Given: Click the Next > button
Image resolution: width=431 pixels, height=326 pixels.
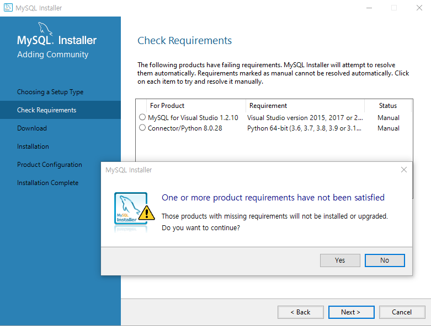Looking at the screenshot, I should tap(352, 312).
